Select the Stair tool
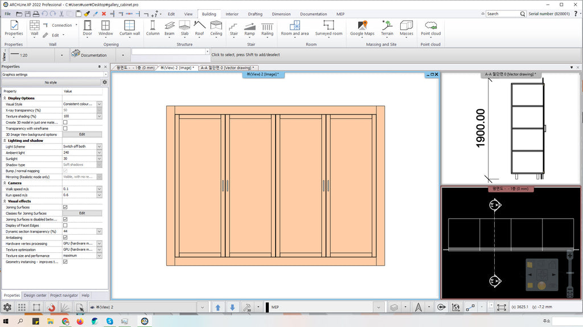 pos(233,27)
